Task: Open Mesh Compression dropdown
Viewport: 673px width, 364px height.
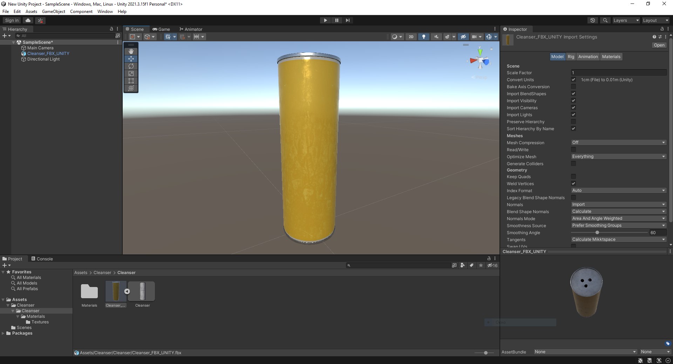Action: [x=619, y=142]
